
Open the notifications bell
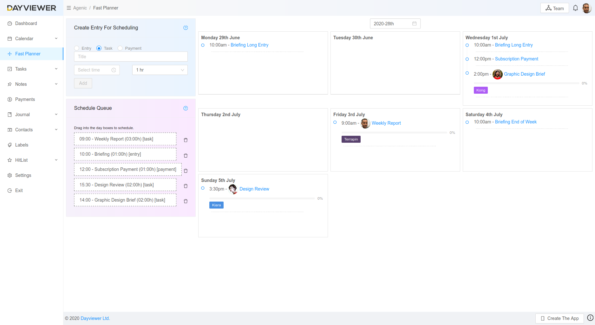(575, 8)
